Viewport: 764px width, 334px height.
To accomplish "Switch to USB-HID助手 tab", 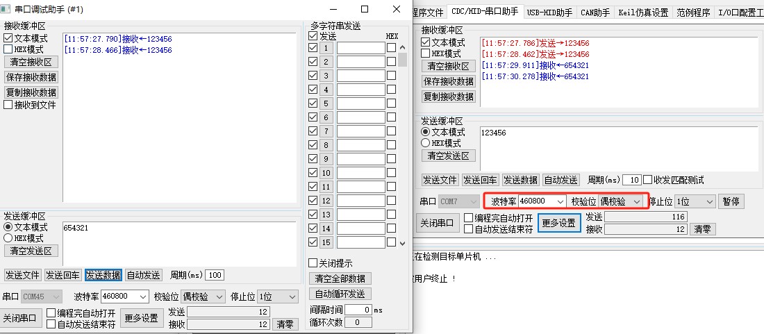I will click(x=549, y=12).
